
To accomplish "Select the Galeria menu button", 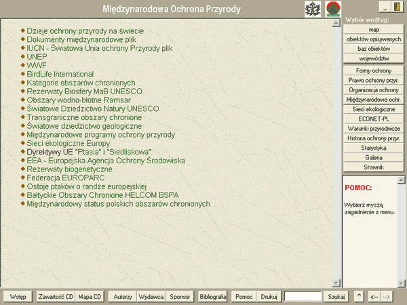I will tap(374, 157).
